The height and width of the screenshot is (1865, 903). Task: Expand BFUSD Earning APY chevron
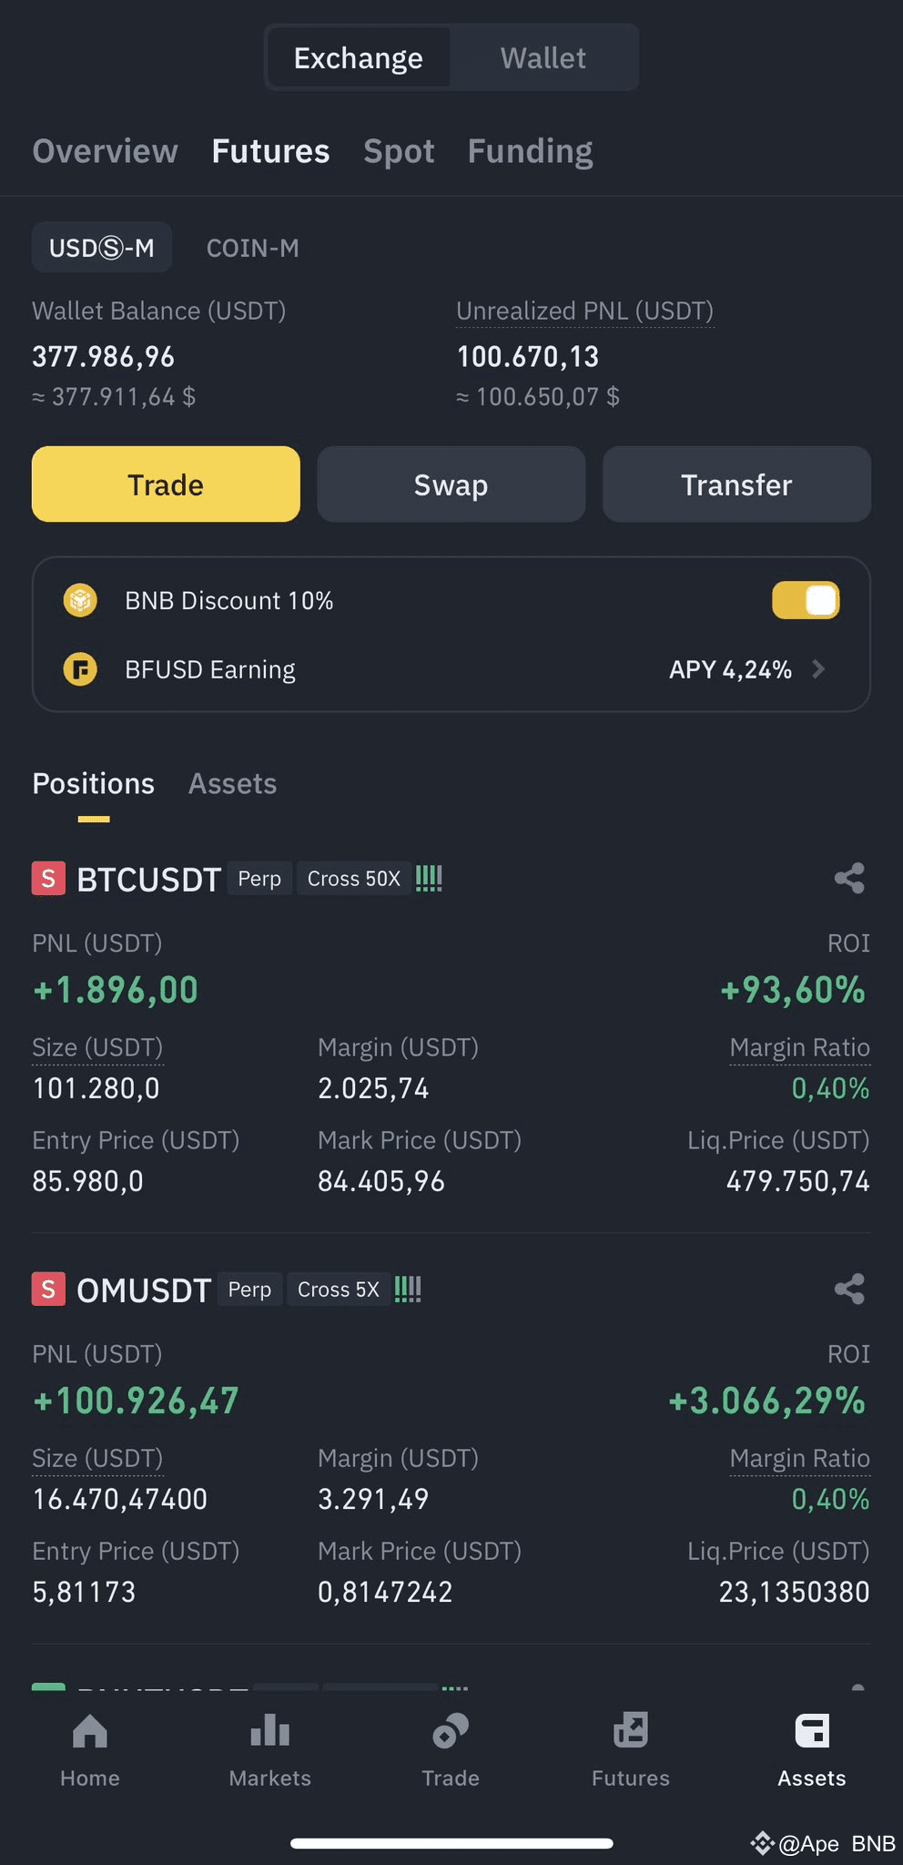coord(818,670)
